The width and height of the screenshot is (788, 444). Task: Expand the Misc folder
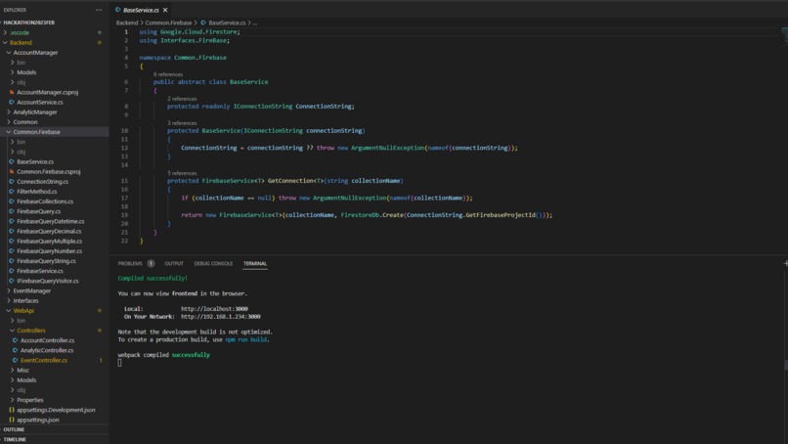[x=22, y=370]
